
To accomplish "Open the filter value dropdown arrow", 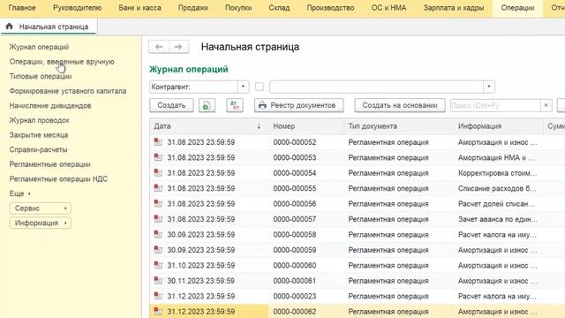I will pyautogui.click(x=488, y=87).
